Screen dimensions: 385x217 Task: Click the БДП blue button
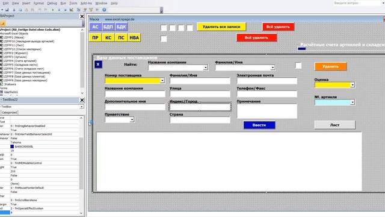(108, 27)
